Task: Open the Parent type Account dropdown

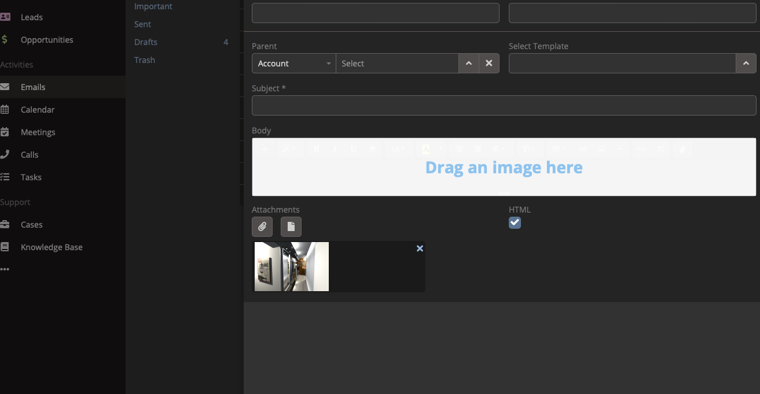Action: pyautogui.click(x=293, y=64)
